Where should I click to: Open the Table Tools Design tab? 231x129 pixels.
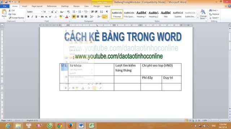(97, 6)
